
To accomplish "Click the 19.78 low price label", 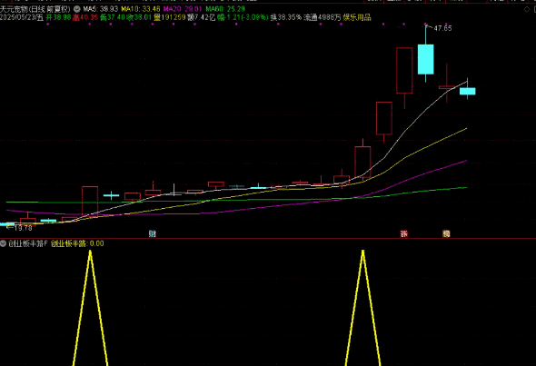I will pos(20,228).
